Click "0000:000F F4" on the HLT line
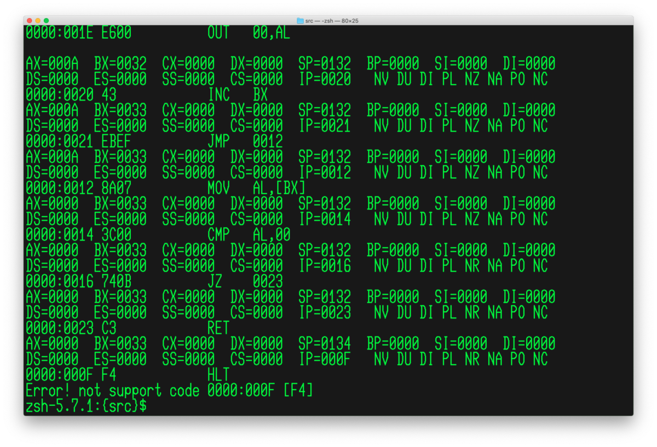Viewport: 657px width, 447px height. (71, 375)
